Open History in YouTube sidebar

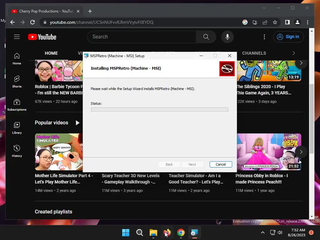[17, 151]
